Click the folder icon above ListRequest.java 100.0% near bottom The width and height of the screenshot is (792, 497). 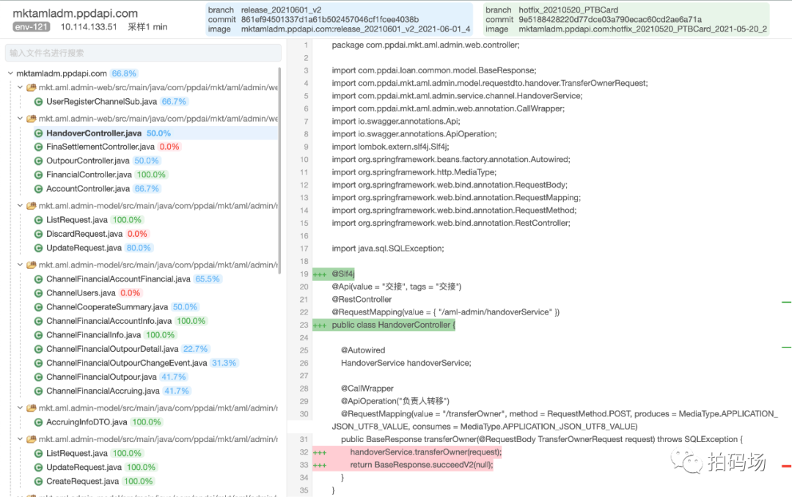pyautogui.click(x=31, y=439)
